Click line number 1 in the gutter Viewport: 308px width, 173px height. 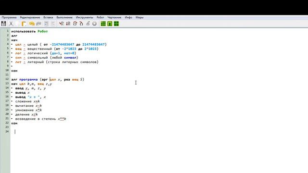(8, 31)
